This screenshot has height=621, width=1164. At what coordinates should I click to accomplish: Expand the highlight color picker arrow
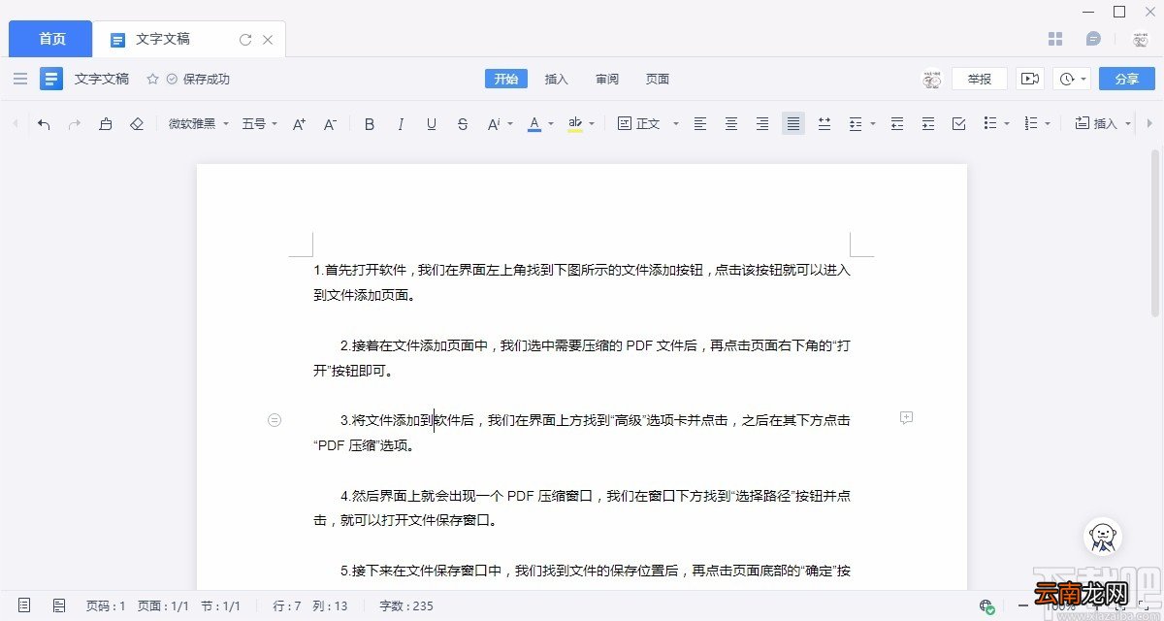point(592,124)
